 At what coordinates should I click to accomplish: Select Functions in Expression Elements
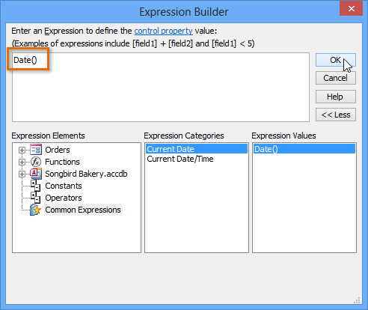(62, 162)
